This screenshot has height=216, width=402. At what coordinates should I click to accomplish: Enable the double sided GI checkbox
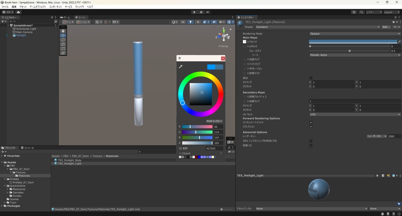tap(311, 145)
